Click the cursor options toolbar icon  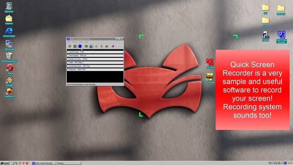(x=101, y=46)
